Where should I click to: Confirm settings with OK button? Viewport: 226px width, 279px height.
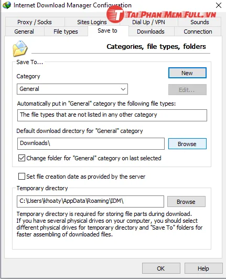[x=161, y=268]
